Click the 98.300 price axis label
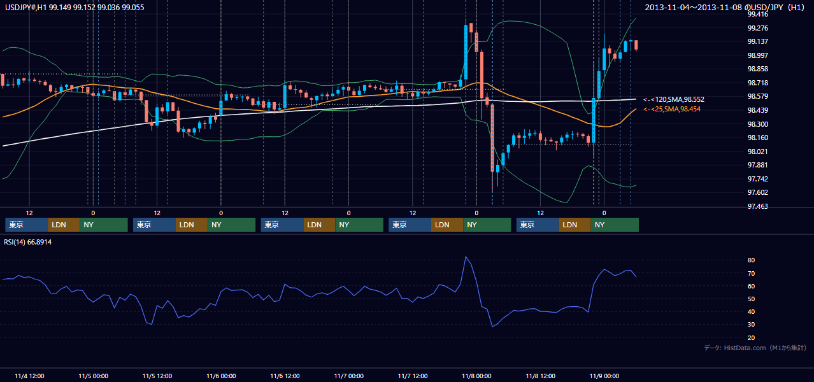 pos(757,124)
